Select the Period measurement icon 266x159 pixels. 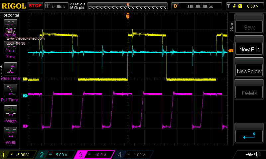pyautogui.click(x=11, y=26)
